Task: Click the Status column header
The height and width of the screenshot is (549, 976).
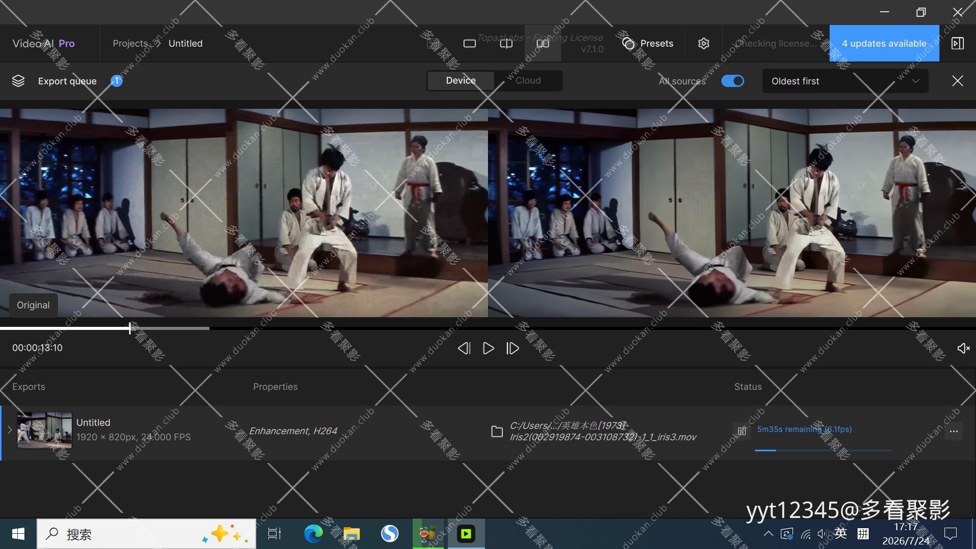Action: pyautogui.click(x=748, y=387)
